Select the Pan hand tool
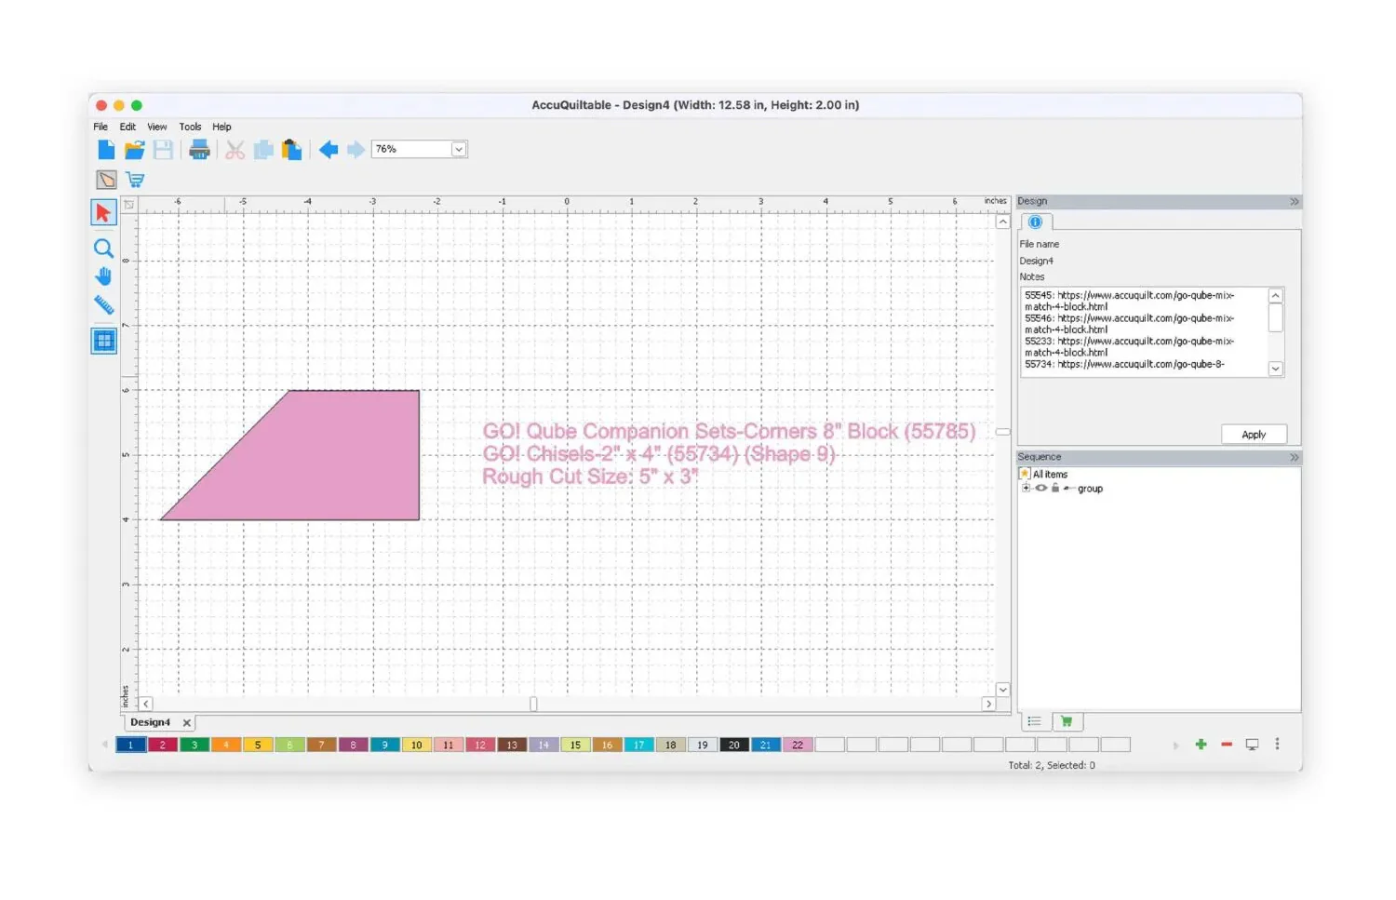1396x900 pixels. [103, 276]
